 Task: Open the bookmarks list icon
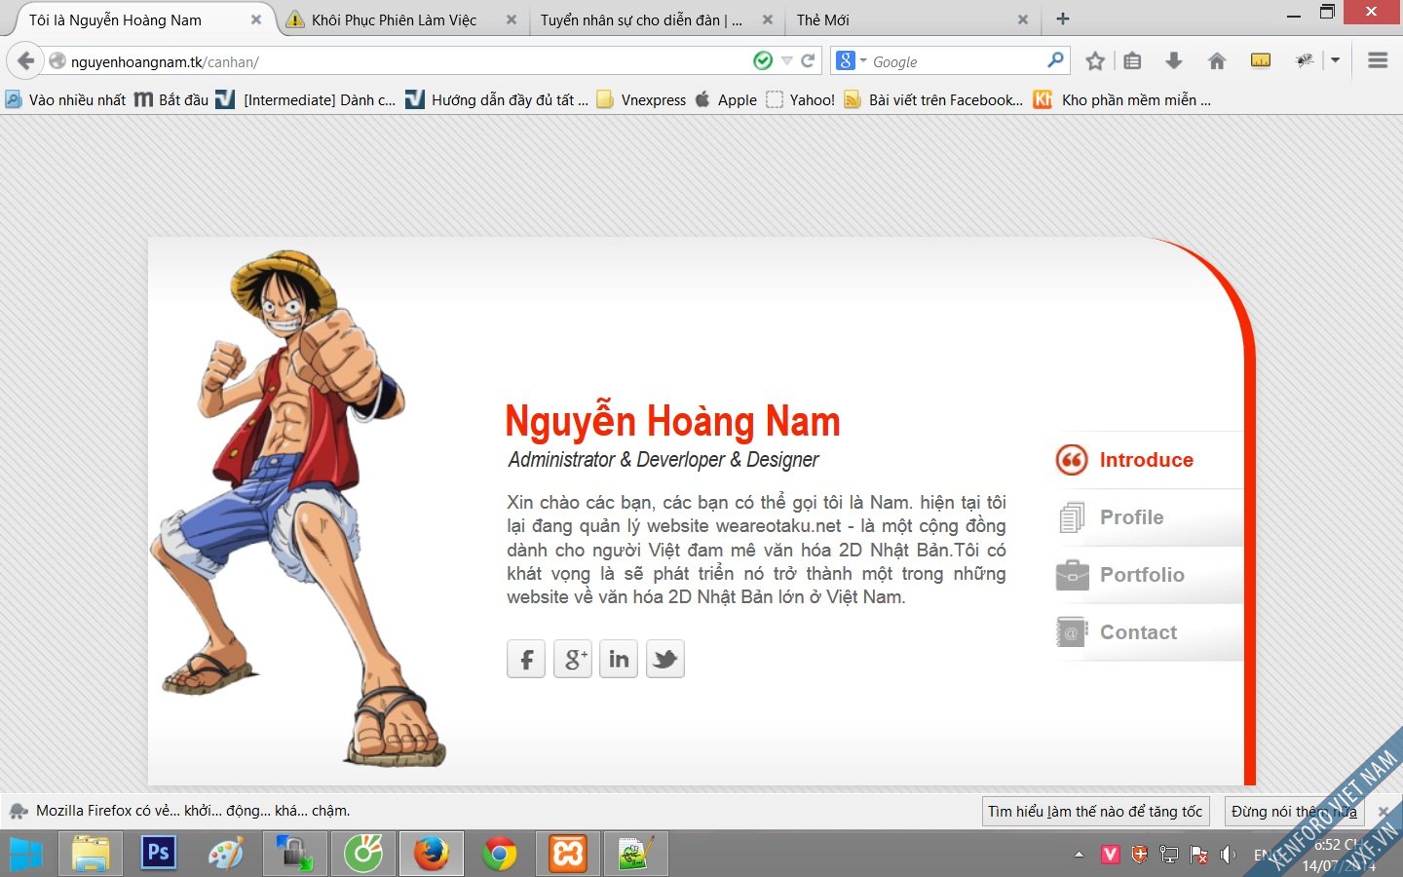pyautogui.click(x=1132, y=61)
